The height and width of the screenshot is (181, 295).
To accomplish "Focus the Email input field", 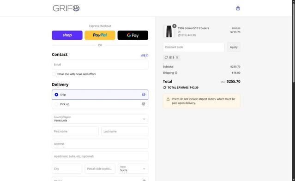I will [100, 65].
